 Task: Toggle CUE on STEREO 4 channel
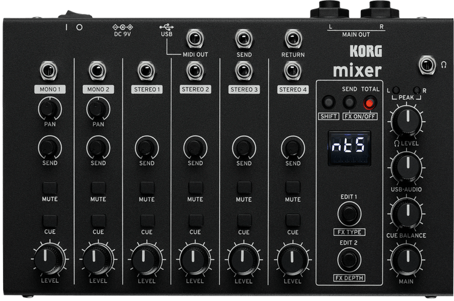click(x=293, y=220)
